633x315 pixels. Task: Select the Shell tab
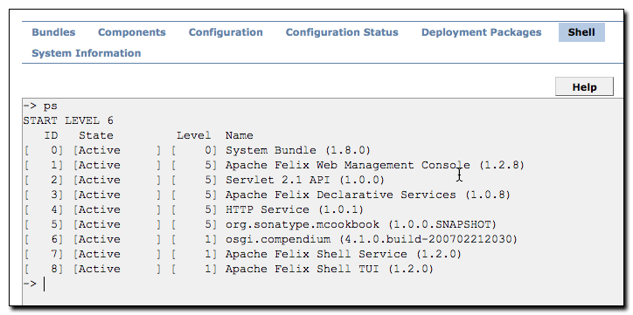coord(581,32)
